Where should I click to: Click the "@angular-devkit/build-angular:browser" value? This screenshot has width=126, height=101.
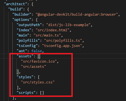77,15
